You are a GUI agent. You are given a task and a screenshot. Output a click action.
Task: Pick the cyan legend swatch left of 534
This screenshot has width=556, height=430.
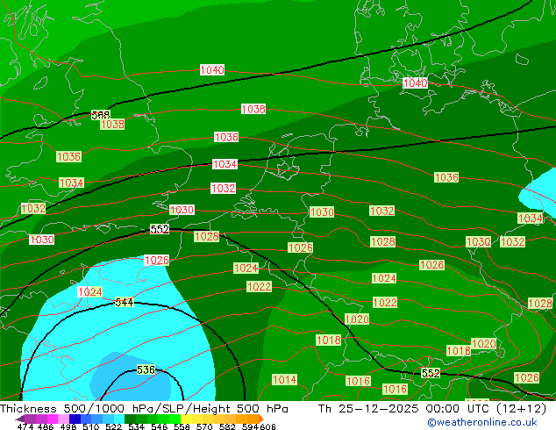pyautogui.click(x=119, y=419)
